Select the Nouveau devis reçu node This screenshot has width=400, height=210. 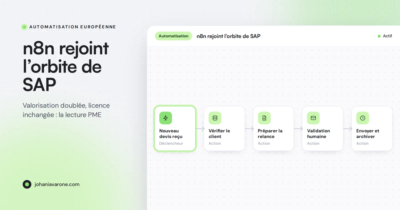175,128
